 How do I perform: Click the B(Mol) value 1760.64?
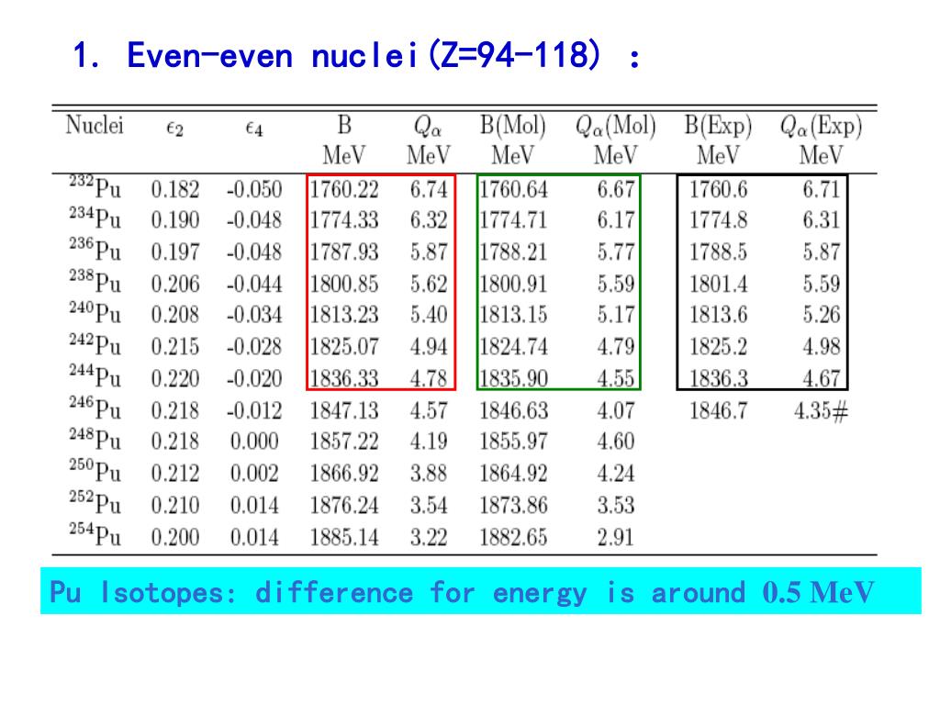coord(513,189)
